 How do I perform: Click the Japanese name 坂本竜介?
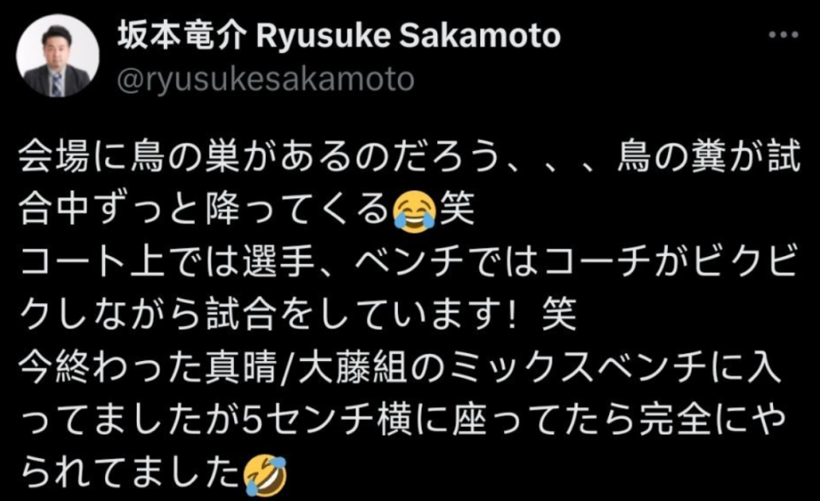pos(182,37)
